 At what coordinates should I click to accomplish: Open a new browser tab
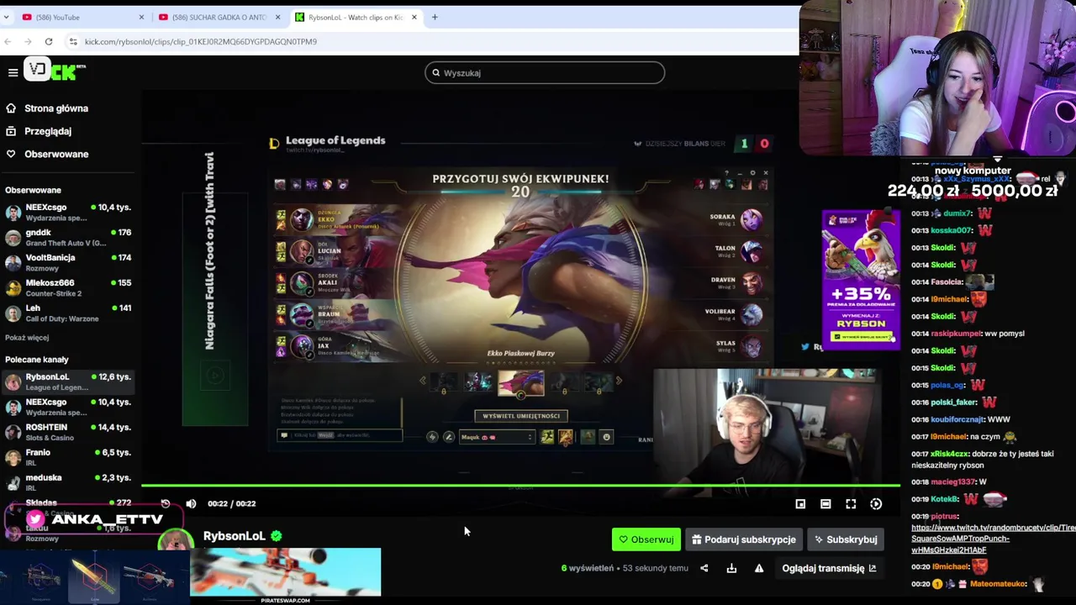(435, 17)
